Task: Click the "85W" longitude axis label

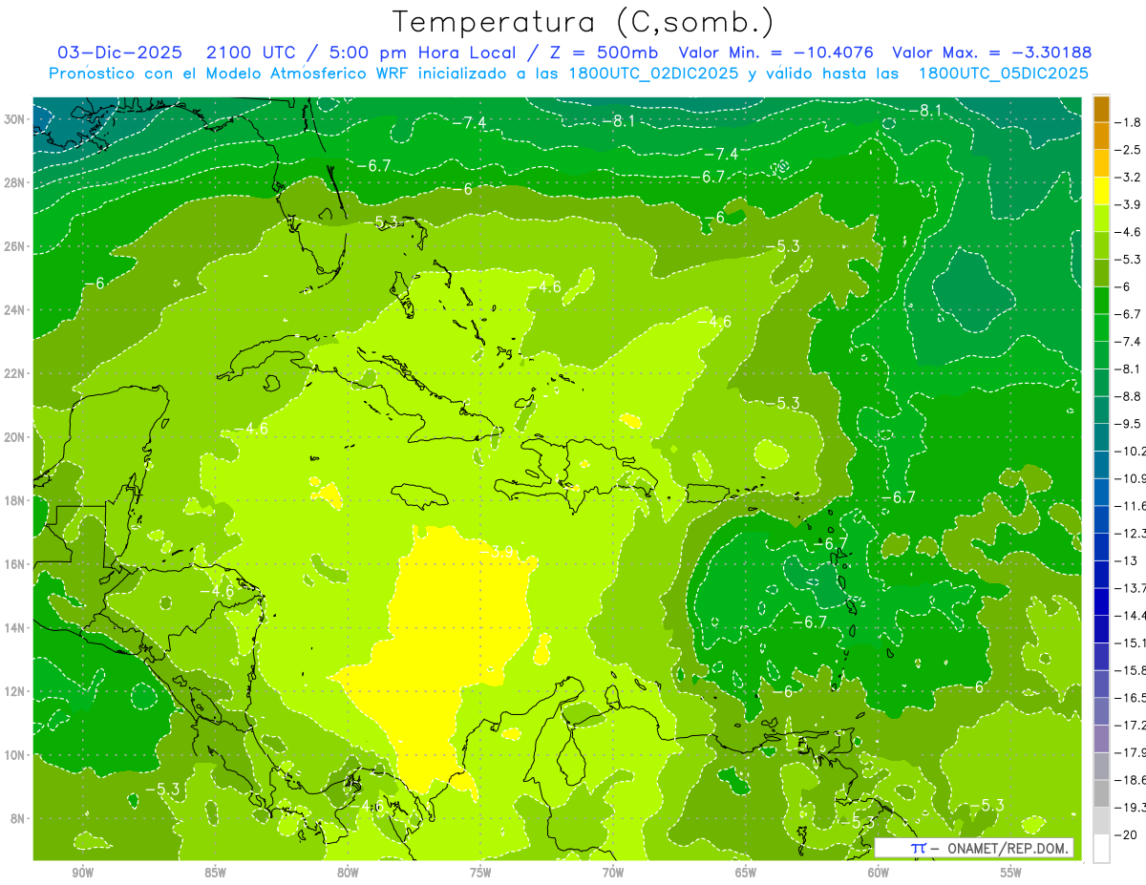Action: click(216, 873)
